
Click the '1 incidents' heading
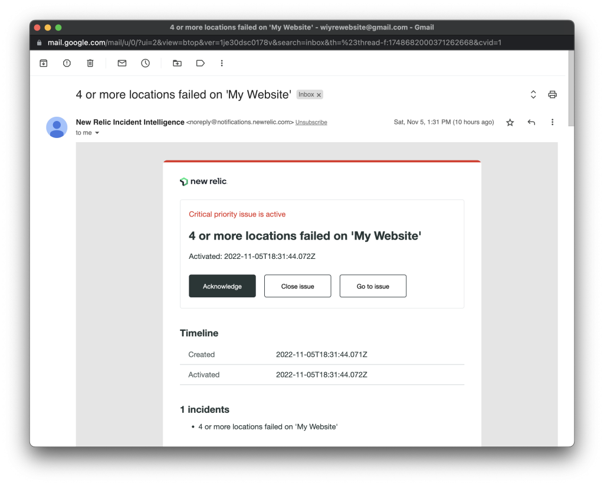pos(205,409)
